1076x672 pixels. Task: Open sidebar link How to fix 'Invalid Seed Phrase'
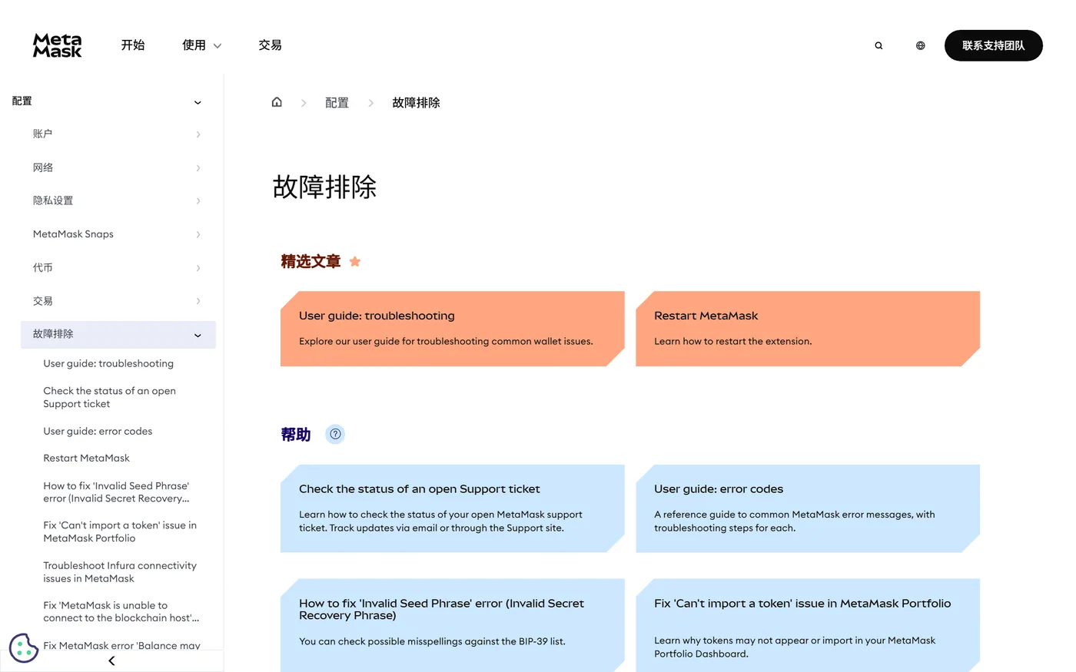(x=116, y=492)
